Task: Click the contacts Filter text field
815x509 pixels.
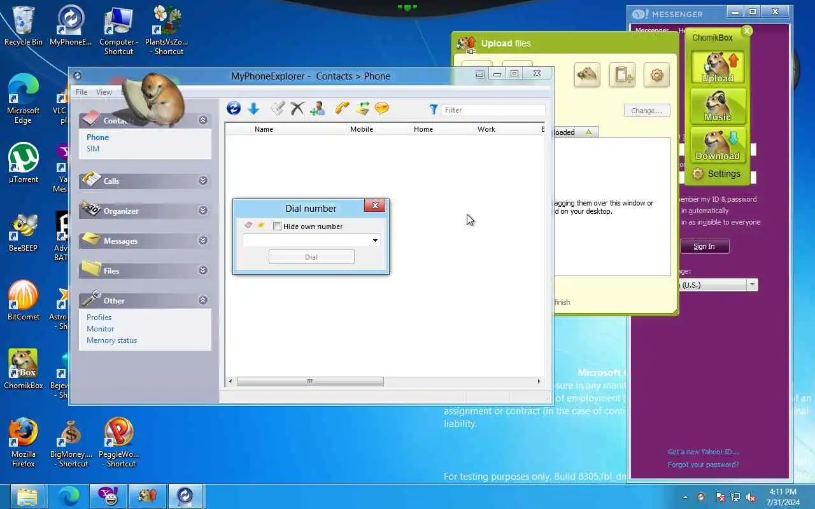Action: click(493, 109)
